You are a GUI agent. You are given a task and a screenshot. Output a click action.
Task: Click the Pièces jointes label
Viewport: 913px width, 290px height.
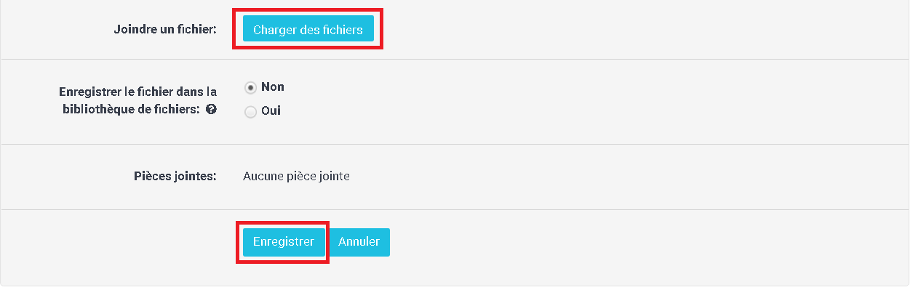[x=175, y=177]
